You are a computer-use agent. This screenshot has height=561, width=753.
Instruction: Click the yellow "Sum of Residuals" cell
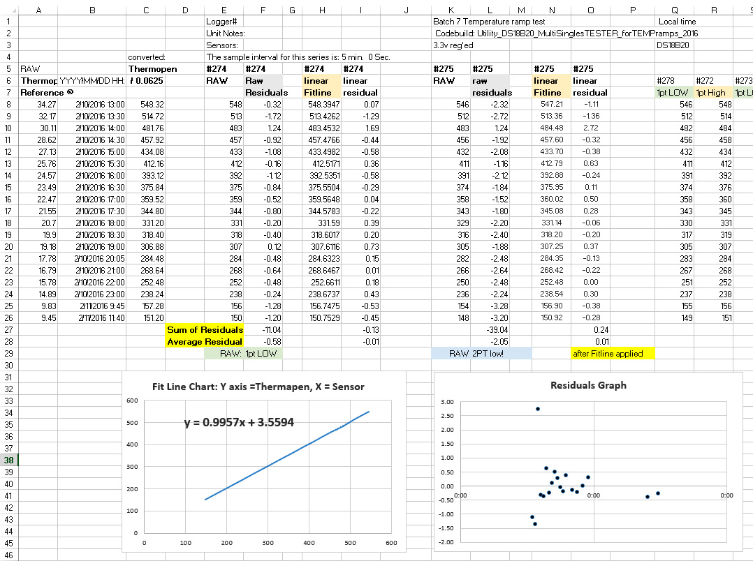[x=205, y=329]
